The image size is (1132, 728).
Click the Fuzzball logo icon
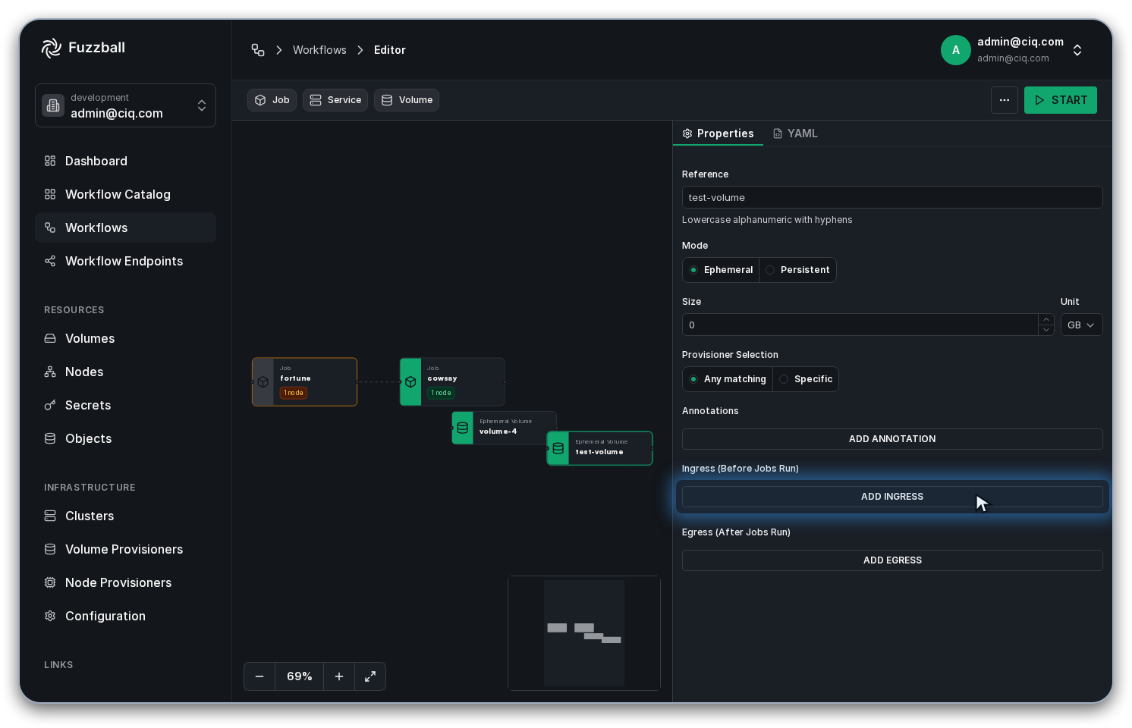click(x=52, y=48)
